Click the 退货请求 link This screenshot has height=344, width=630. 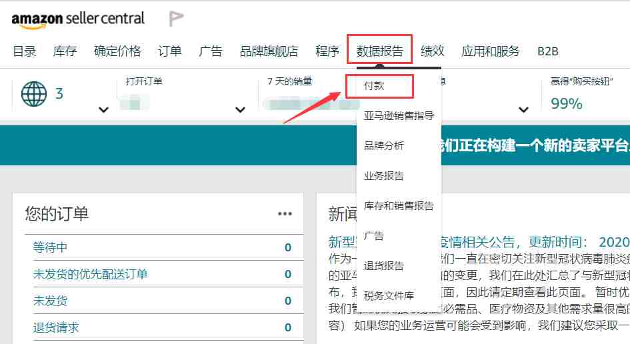tap(56, 327)
